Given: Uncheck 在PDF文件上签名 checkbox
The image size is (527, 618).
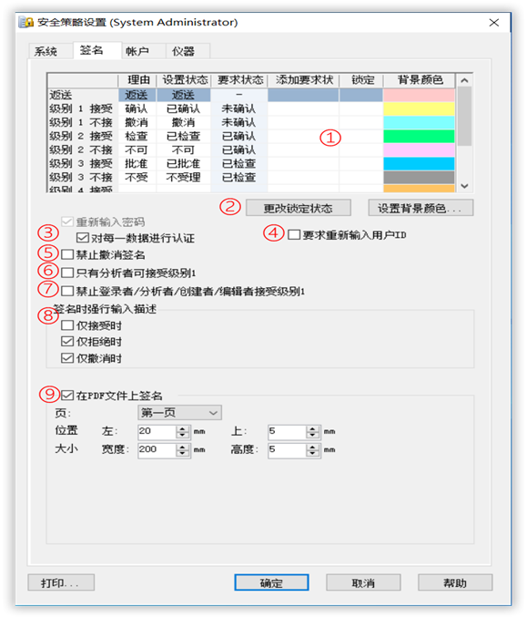Looking at the screenshot, I should click(67, 396).
